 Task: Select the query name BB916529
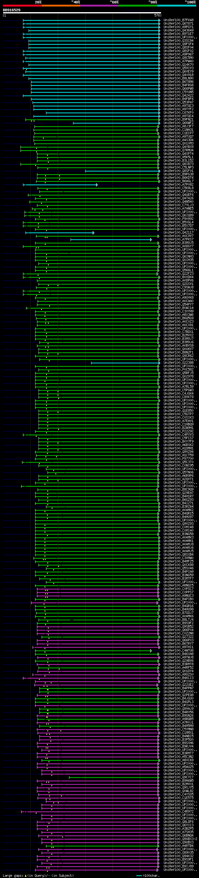[x=12, y=10]
